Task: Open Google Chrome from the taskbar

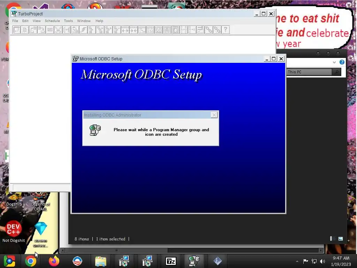Action: (31, 261)
